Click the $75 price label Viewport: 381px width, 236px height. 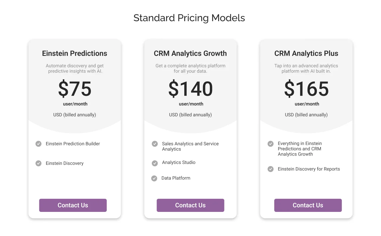(74, 89)
